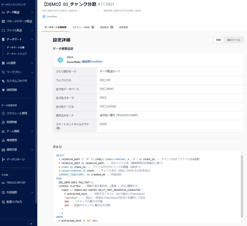The image size is (247, 226).
Task: Click the 処理時間 stopwatch icon
Action: (3, 122)
